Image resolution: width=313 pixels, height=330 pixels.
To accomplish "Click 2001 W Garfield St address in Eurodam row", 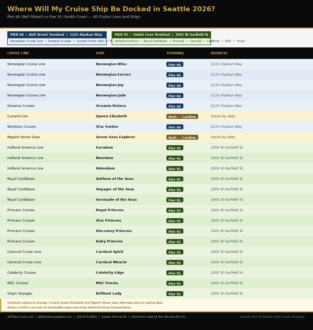I will (227, 148).
